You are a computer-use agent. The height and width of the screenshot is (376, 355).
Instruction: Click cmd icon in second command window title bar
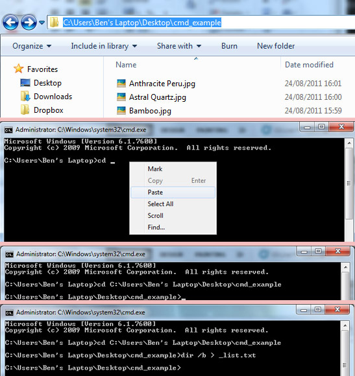click(9, 254)
